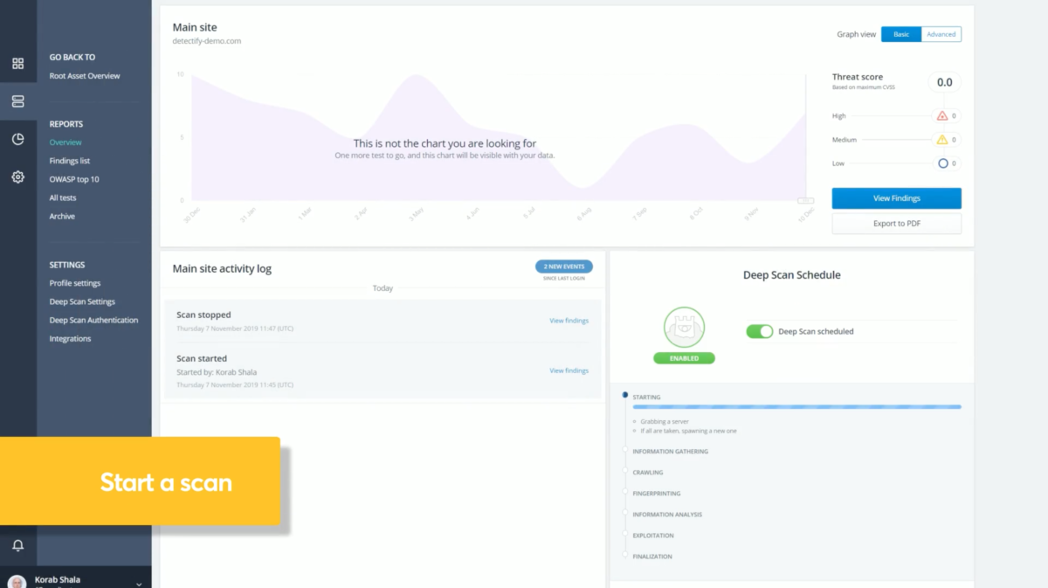Open the assets server icon in sidebar
The image size is (1048, 588).
click(x=17, y=101)
